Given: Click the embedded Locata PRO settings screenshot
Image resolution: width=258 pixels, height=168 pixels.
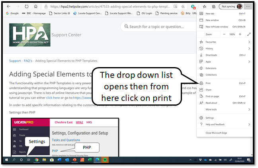Looking at the screenshot, I should coord(65,137).
